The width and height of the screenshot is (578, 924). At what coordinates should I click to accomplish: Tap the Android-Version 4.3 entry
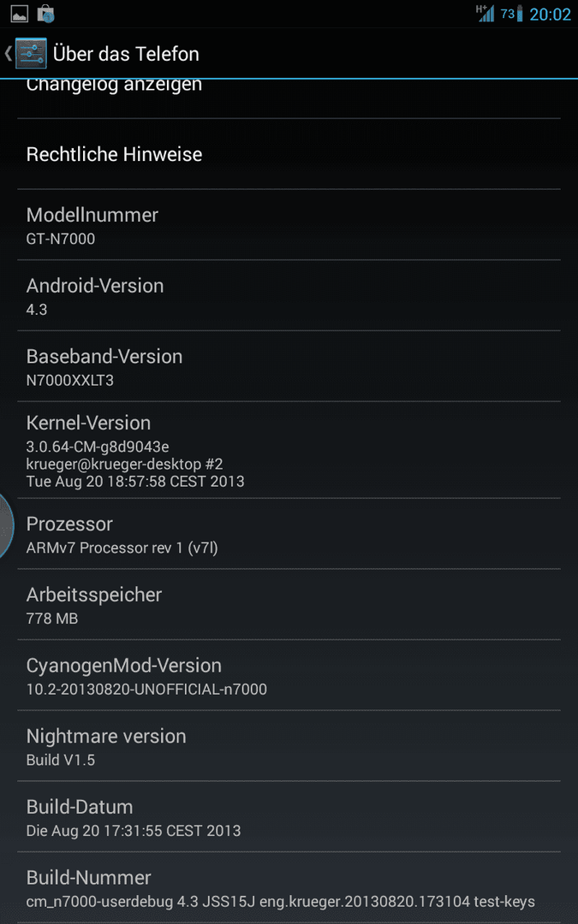289,295
